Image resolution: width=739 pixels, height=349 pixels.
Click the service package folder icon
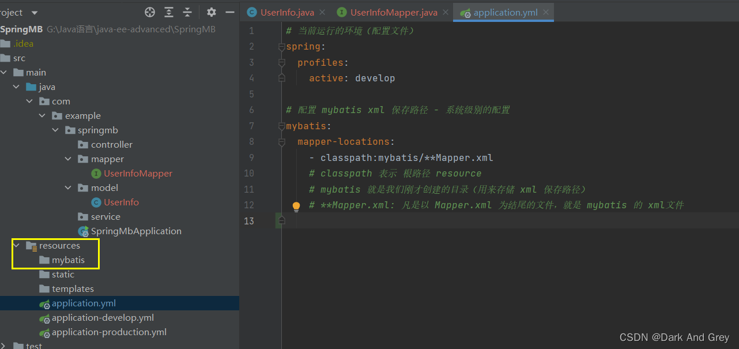[82, 216]
